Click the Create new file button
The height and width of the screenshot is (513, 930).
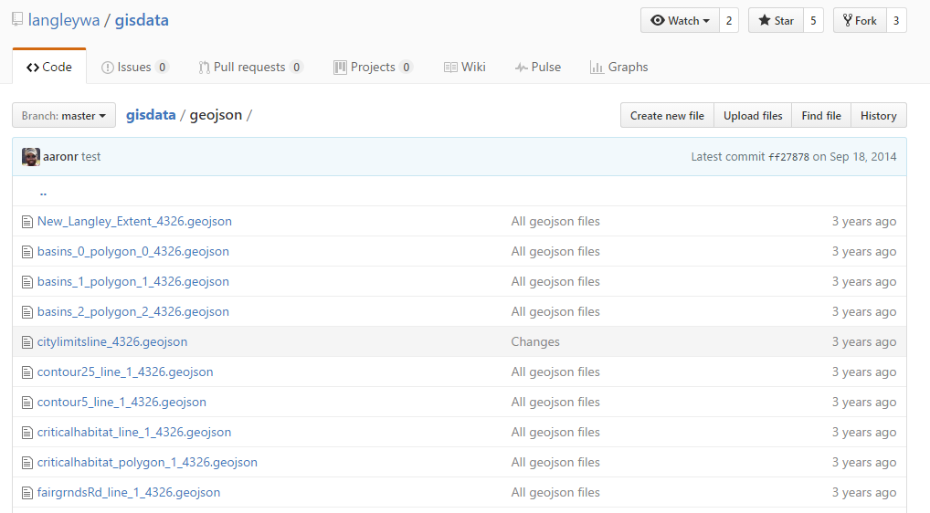tap(667, 116)
